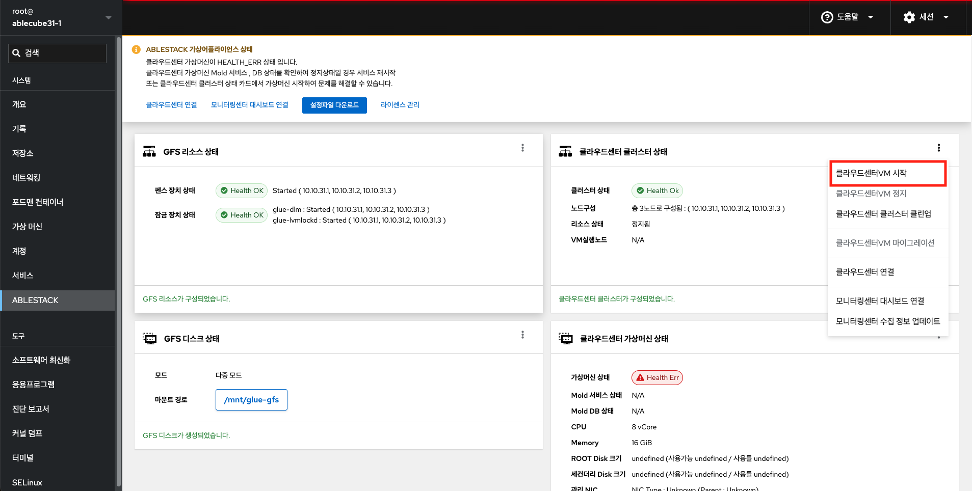
Task: Open the GFS 리소스 상태 card options menu
Action: [x=522, y=148]
